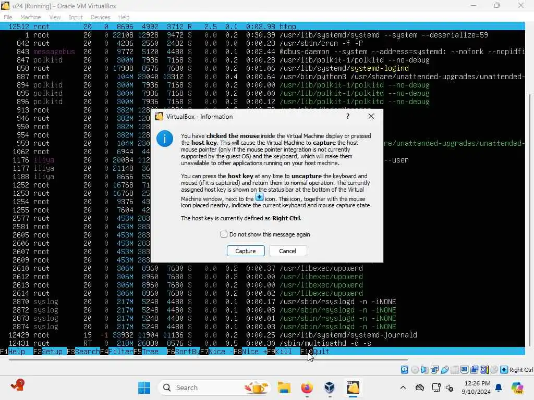Open the View menu

coord(55,17)
